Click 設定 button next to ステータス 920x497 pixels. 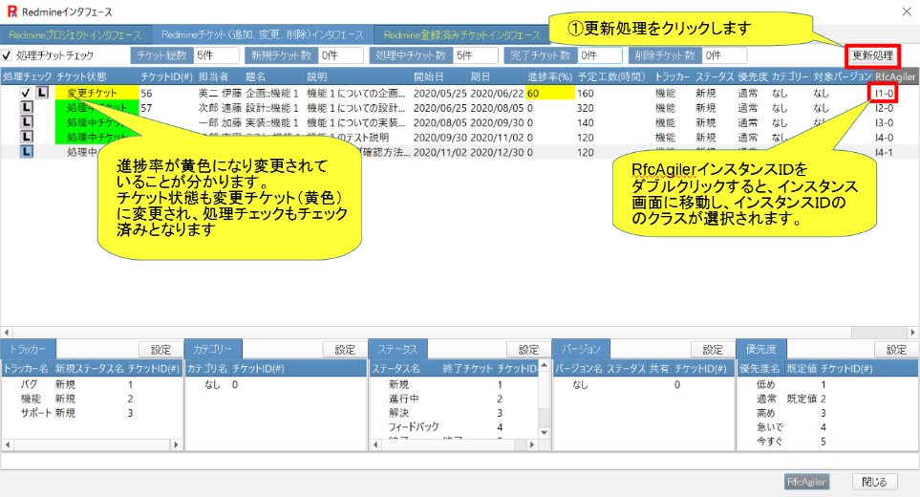click(x=528, y=350)
